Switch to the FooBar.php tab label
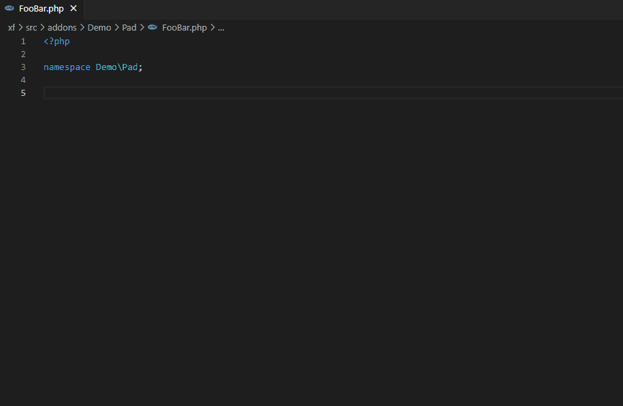Screen dimensions: 623x406 (41, 9)
